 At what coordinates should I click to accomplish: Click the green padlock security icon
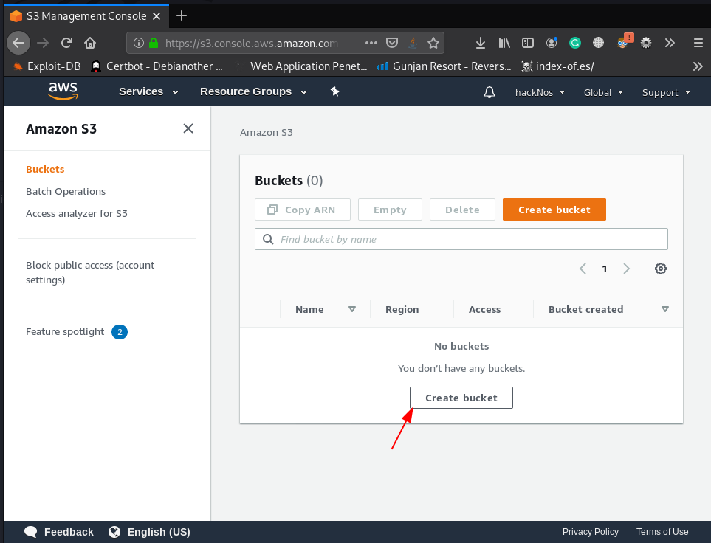click(x=154, y=43)
